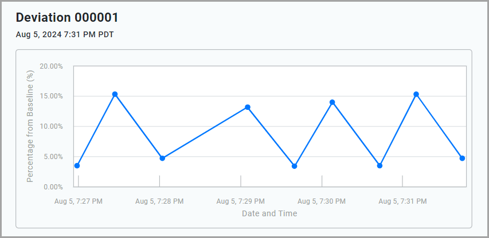The width and height of the screenshot is (489, 238).
Task: Click the 10.00% y-axis label
Action: pyautogui.click(x=52, y=126)
